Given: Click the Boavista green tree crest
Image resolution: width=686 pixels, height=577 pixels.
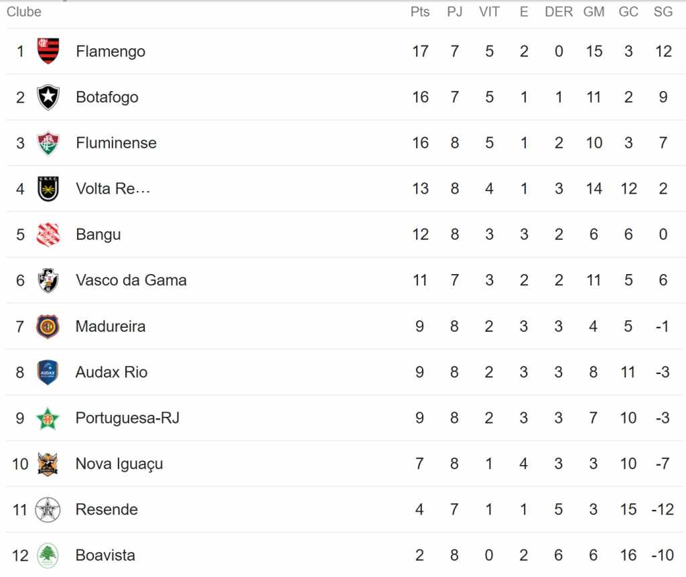Looking at the screenshot, I should pos(48,555).
